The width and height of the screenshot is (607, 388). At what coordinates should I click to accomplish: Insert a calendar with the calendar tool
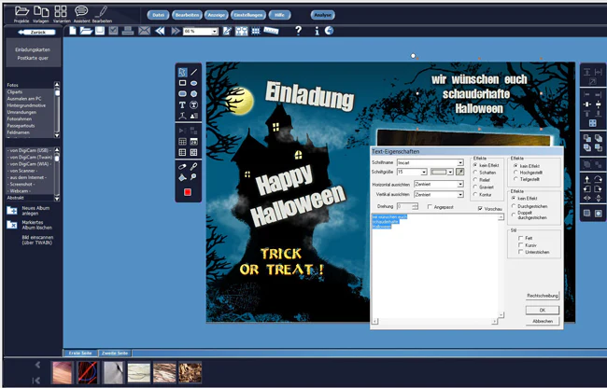pyautogui.click(x=193, y=142)
